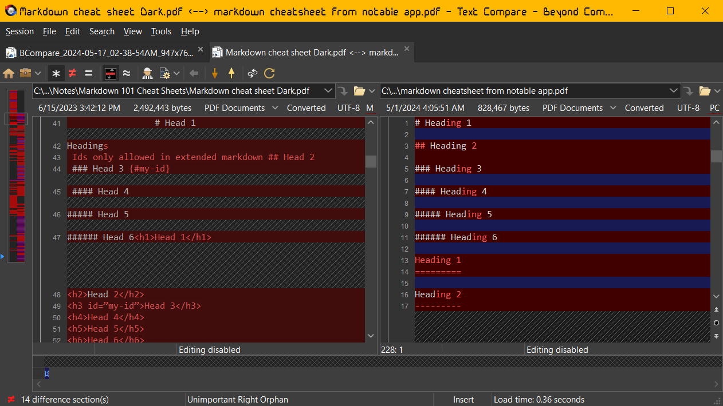Click the Rules referee icon
This screenshot has height=406, width=723.
(148, 73)
